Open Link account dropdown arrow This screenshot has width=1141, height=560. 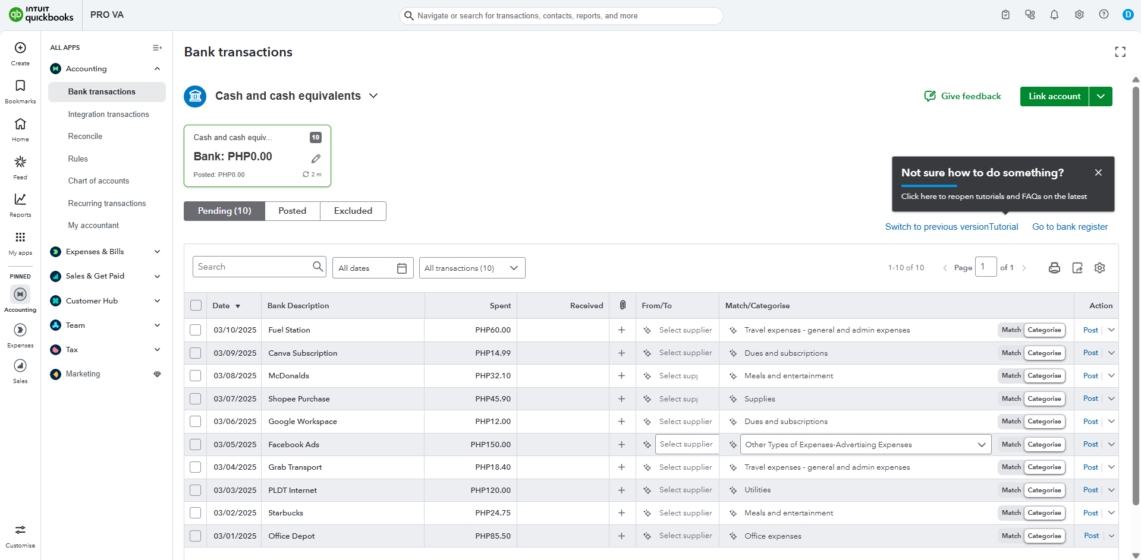coord(1101,96)
